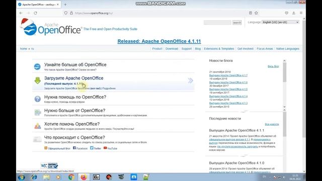The image size is (322, 181).
Task: Open Google Chrome from taskbar
Action: 71,177
